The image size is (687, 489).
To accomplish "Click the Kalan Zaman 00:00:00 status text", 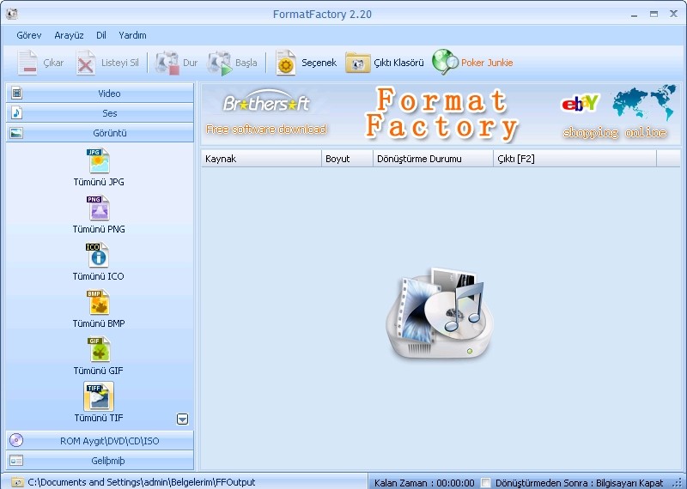I will [424, 483].
